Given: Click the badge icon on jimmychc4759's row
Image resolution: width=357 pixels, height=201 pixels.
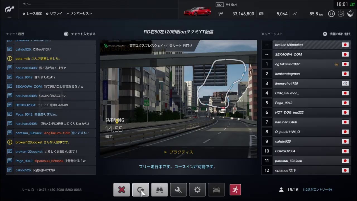Looking at the screenshot, I should click(345, 83).
